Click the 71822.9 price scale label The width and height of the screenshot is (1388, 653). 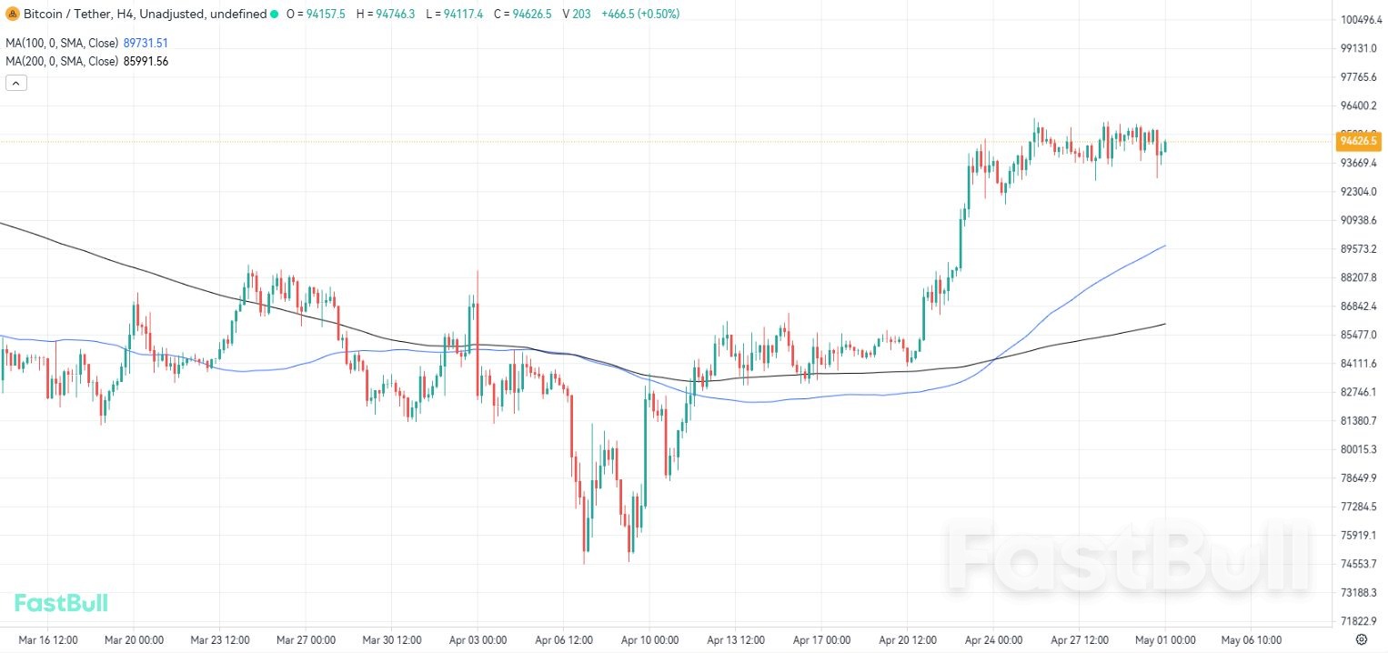(1359, 621)
